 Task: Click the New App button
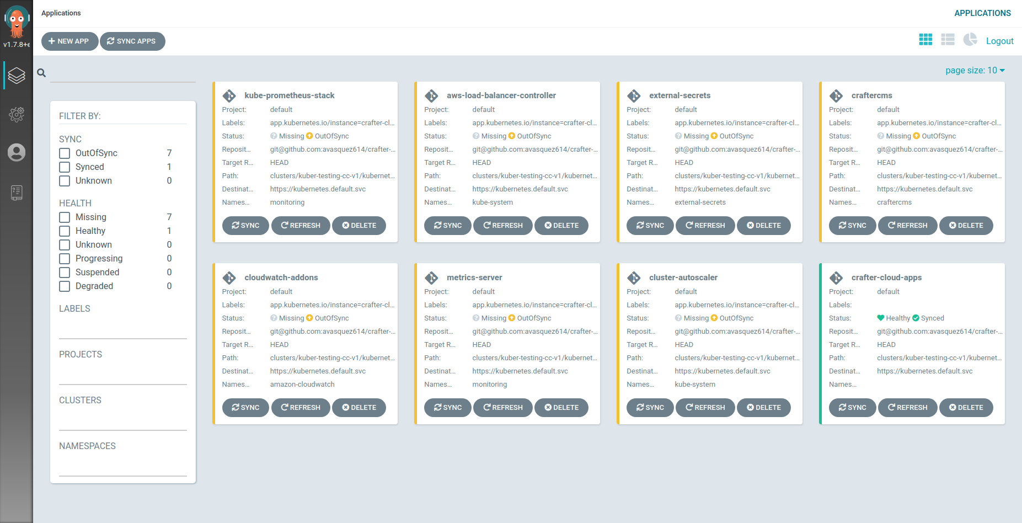[69, 41]
